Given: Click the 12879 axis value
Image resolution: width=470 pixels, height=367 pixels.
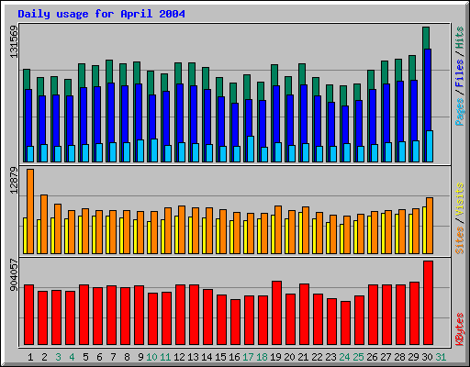Looking at the screenshot, I should point(14,181).
